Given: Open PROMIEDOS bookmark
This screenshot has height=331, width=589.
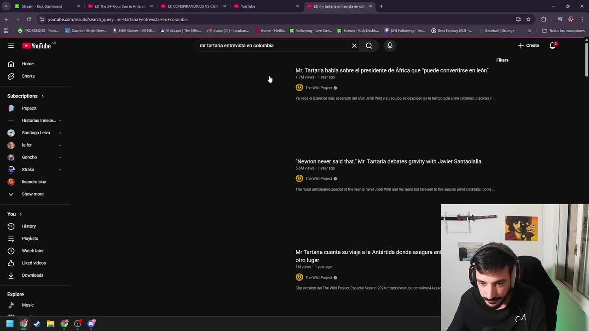Looking at the screenshot, I should pyautogui.click(x=38, y=31).
